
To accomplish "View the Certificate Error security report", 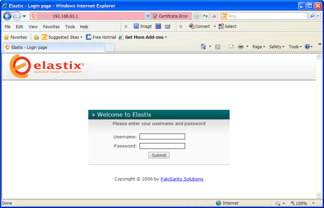I will point(171,16).
